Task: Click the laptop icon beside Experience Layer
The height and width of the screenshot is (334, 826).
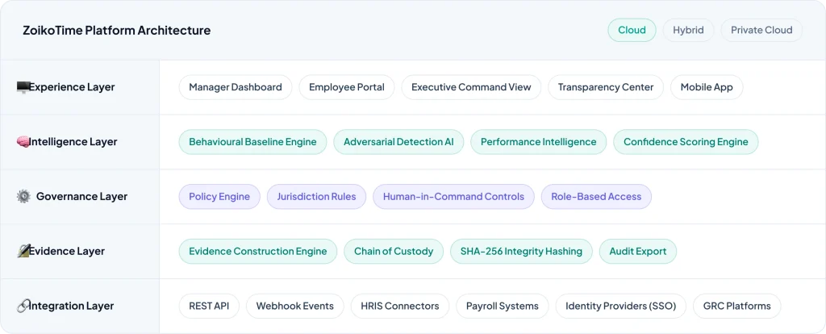Action: (x=23, y=87)
